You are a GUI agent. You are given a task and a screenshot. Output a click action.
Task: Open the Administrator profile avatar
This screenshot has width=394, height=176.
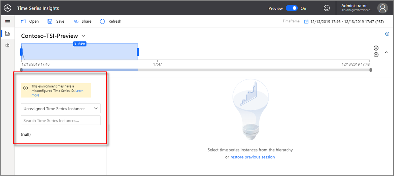pyautogui.click(x=382, y=8)
